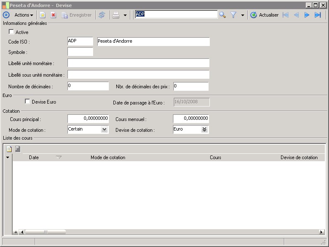329x247 pixels.
Task: Click into the Symbole input field
Action: coord(80,52)
